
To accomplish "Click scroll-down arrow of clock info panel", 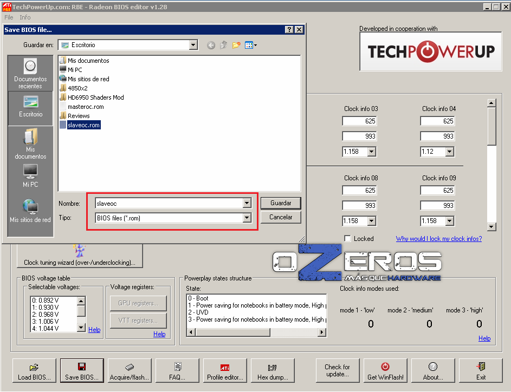I will click(x=491, y=227).
